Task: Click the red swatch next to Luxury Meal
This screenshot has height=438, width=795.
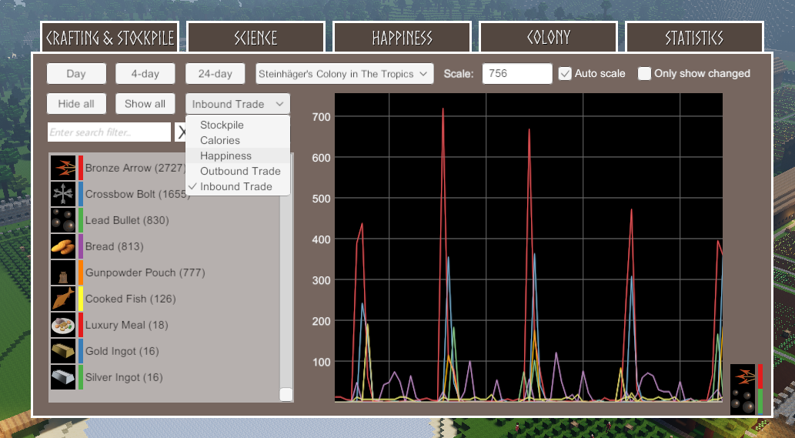Action: tap(81, 325)
